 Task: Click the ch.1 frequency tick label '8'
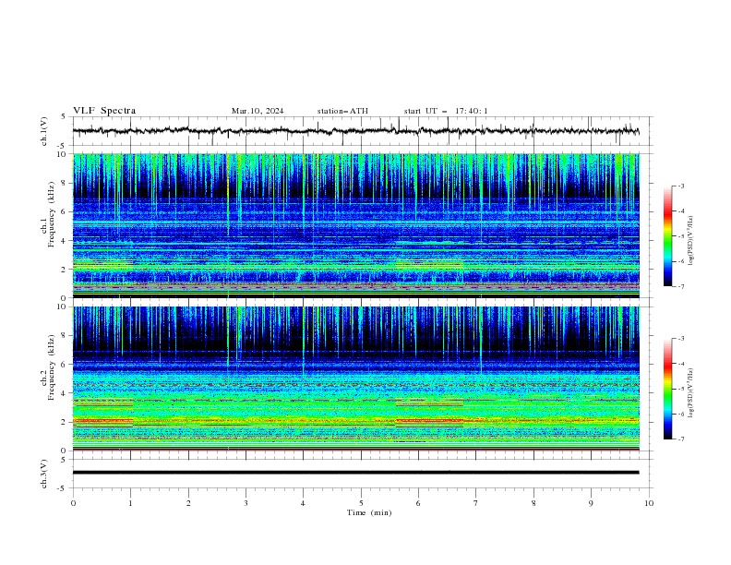(66, 183)
